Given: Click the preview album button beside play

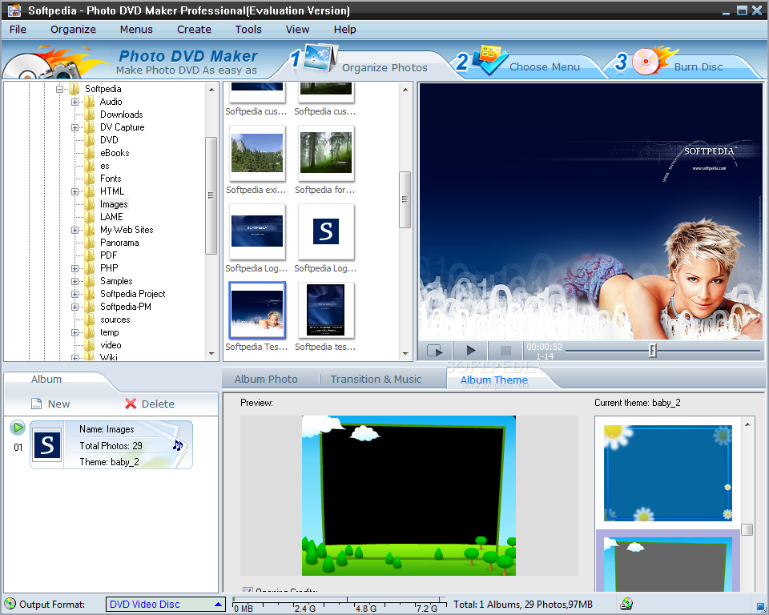Looking at the screenshot, I should (435, 350).
